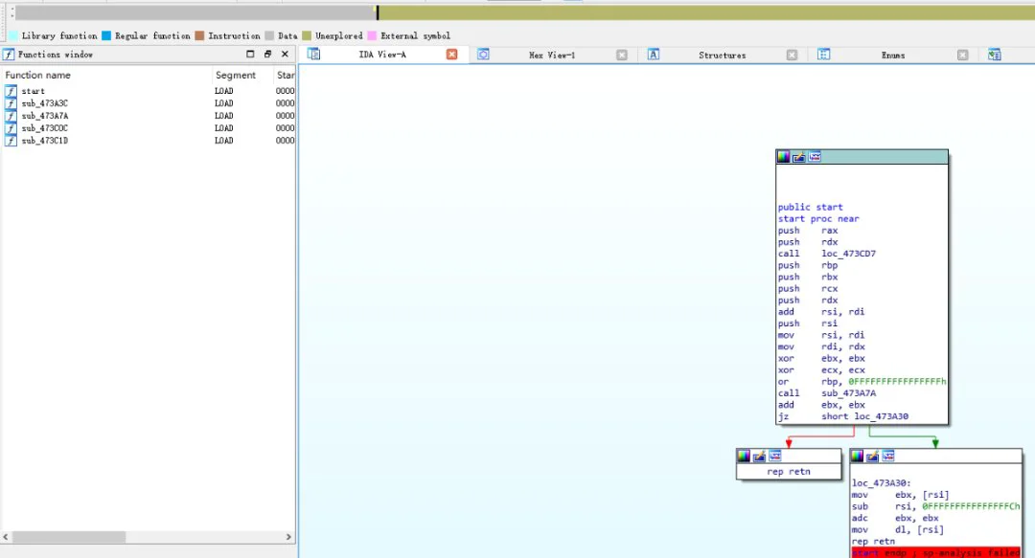This screenshot has width=1035, height=558.
Task: Click the Enums tab icon
Action: (824, 55)
